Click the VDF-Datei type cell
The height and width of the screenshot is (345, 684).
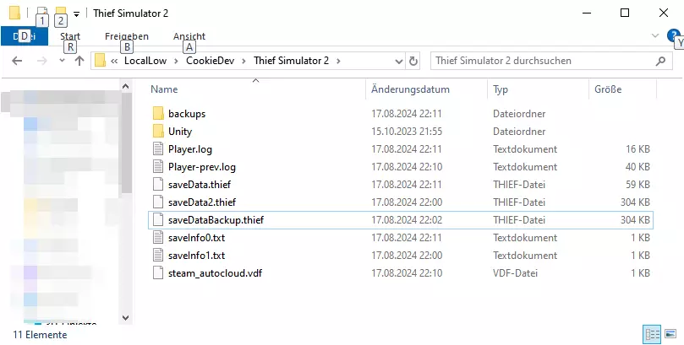pyautogui.click(x=515, y=273)
